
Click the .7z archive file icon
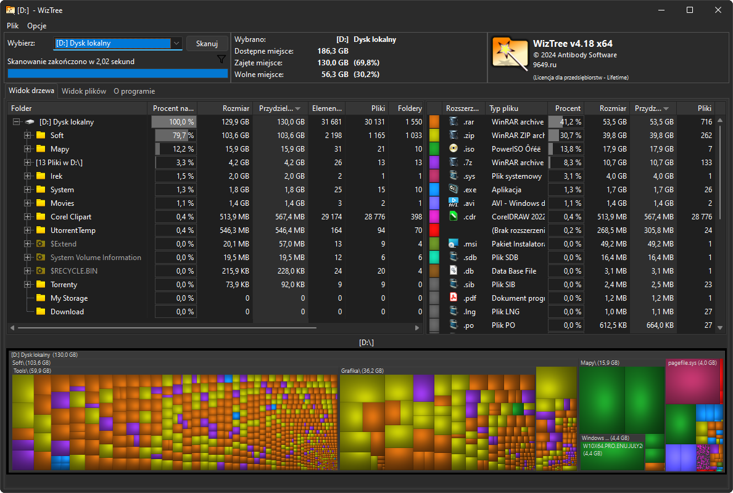coord(453,163)
